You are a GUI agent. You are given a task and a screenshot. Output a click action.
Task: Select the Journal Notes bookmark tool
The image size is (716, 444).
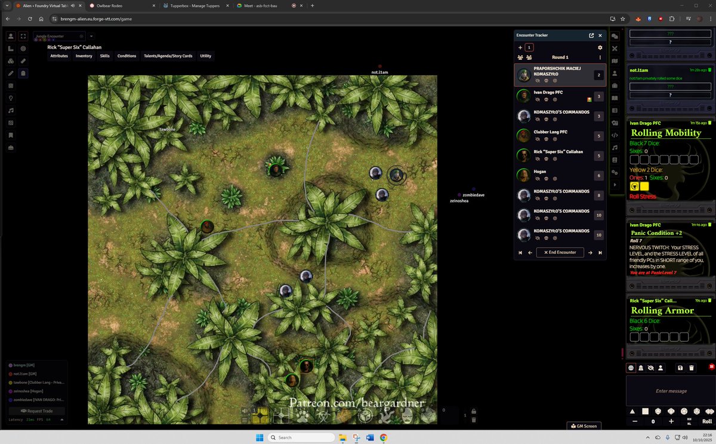(x=11, y=135)
